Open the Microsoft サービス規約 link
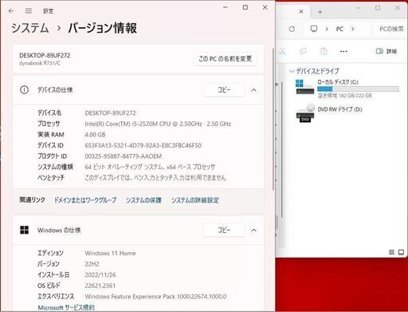 click(x=66, y=307)
